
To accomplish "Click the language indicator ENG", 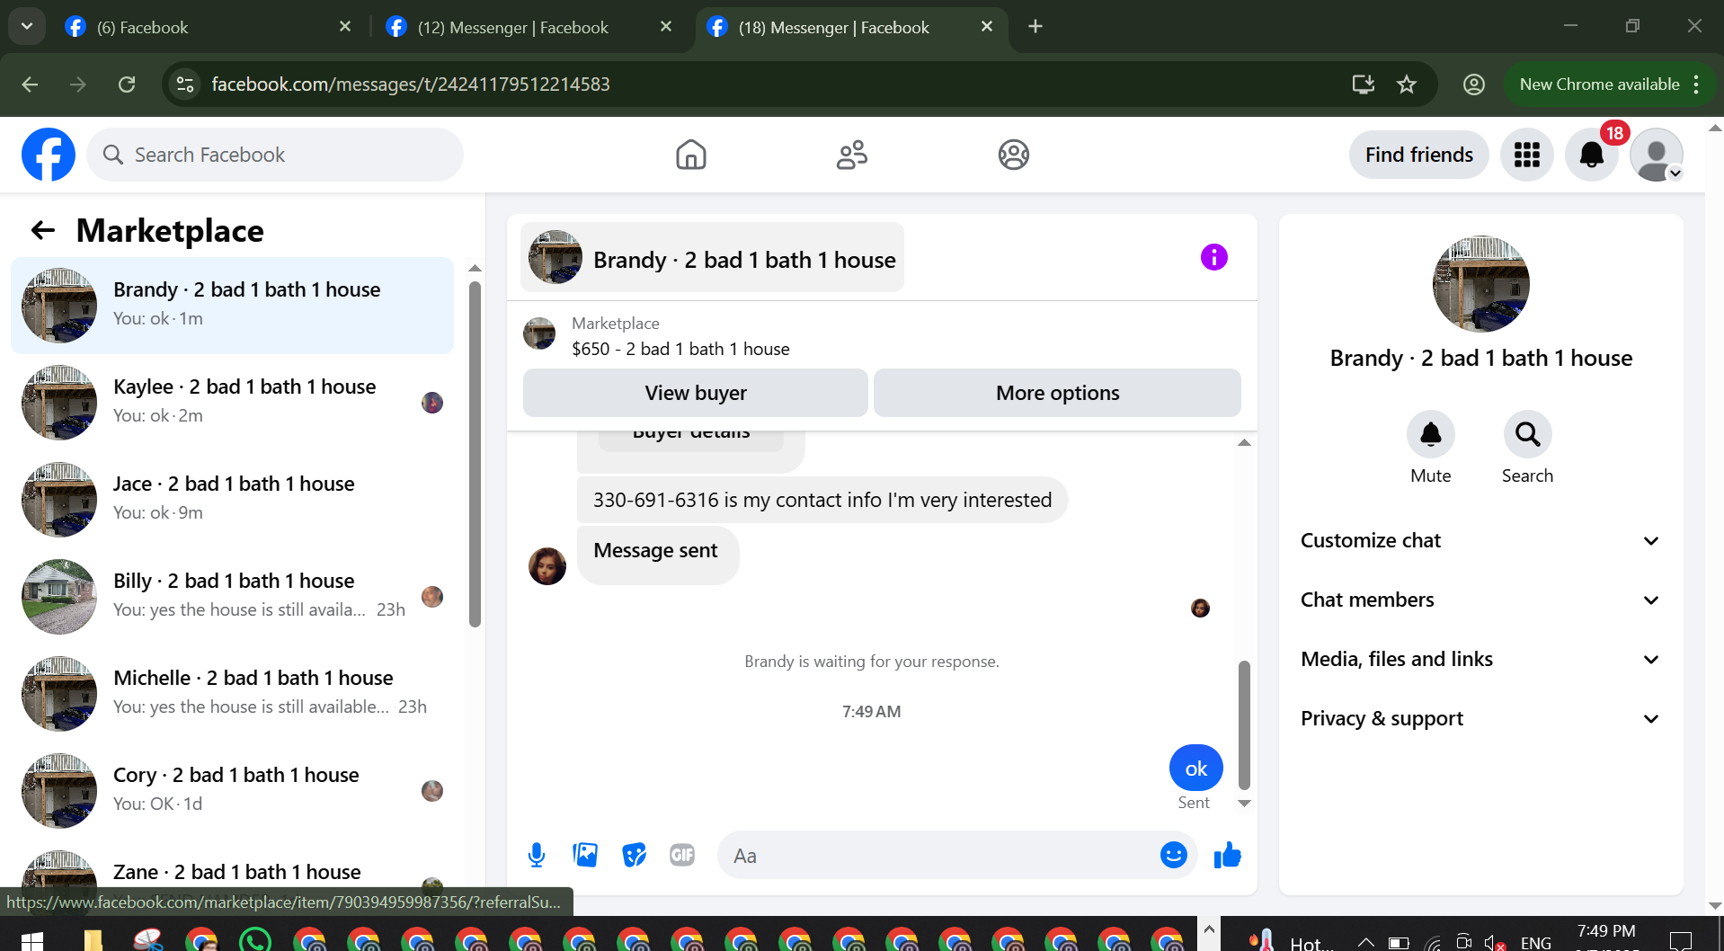I will [1536, 942].
